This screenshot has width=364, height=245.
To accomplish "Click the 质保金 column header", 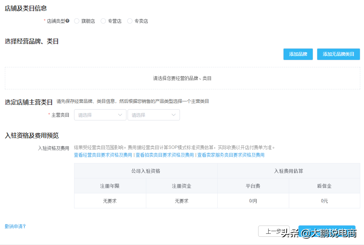I will (x=324, y=186).
